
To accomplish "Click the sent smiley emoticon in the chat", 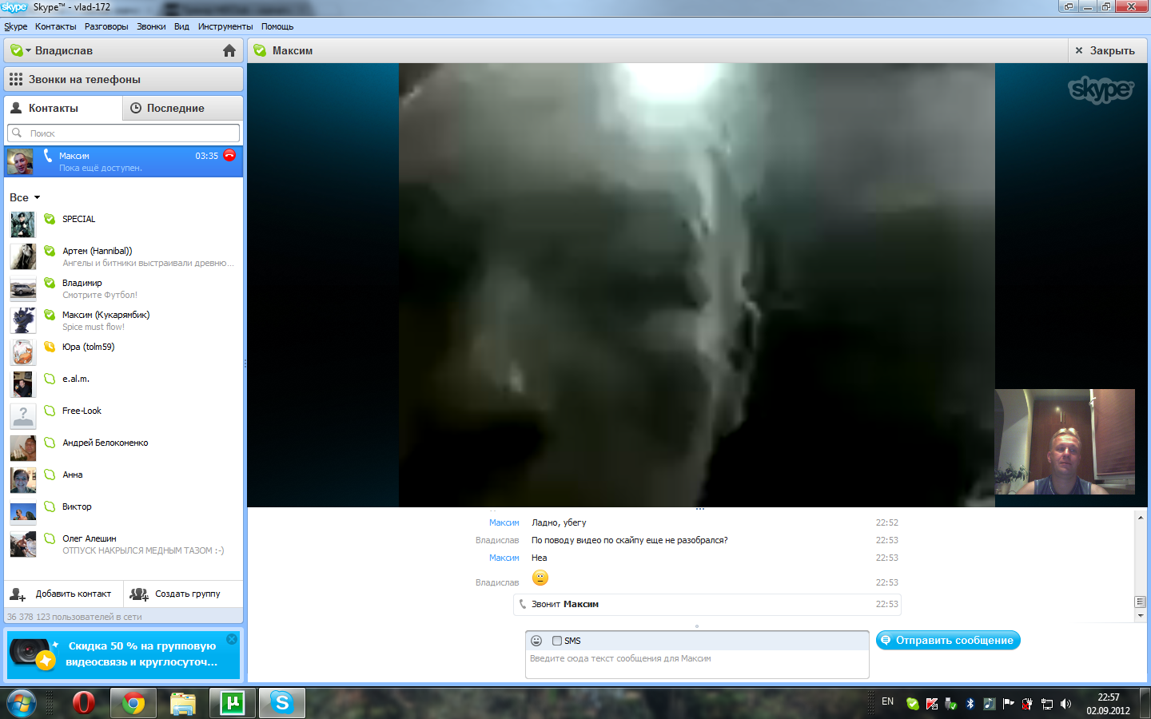I will 540,578.
